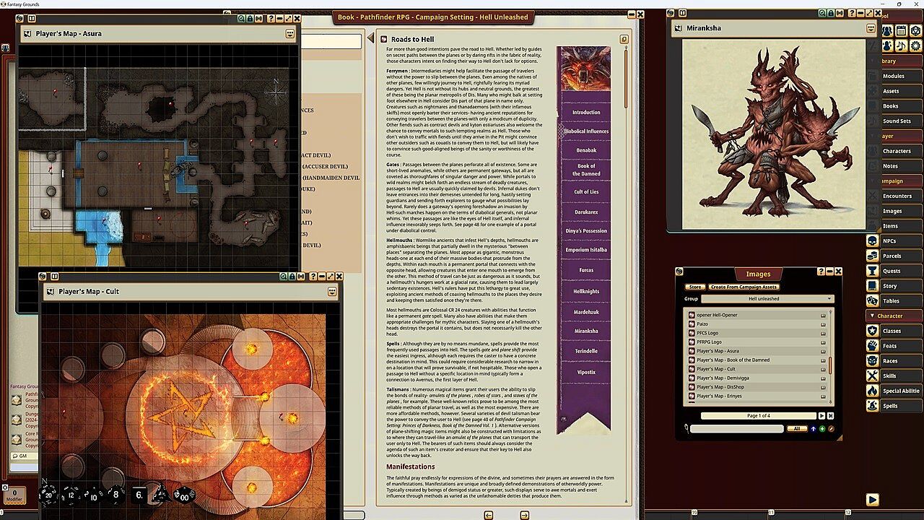The image size is (924, 520).
Task: Collapse book index with left triangle arrow
Action: pyautogui.click(x=371, y=39)
